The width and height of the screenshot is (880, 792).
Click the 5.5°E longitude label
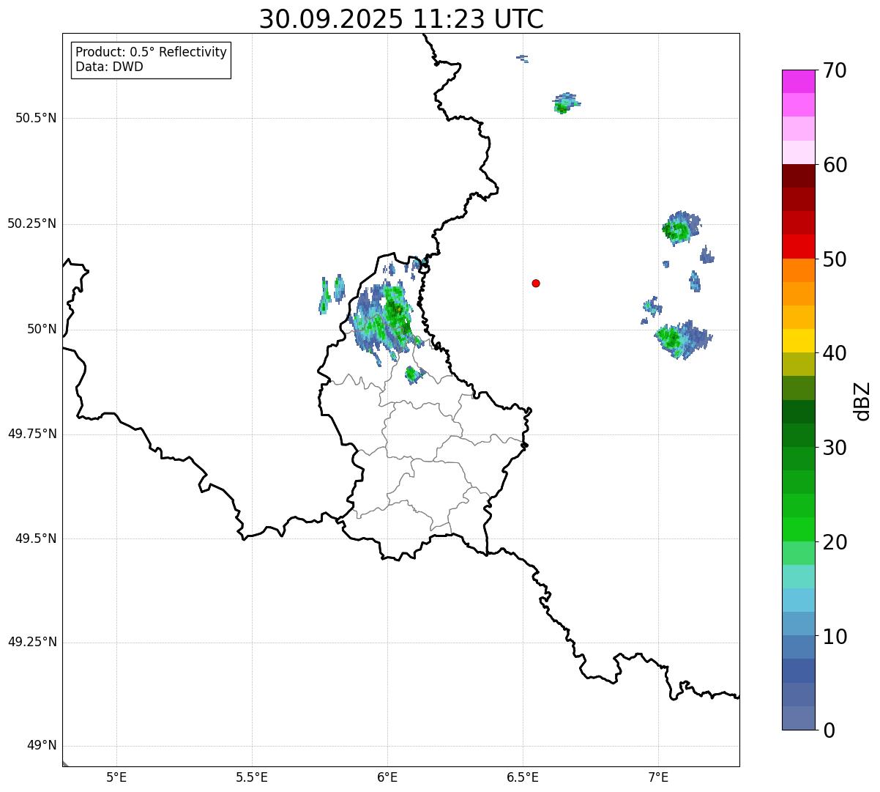252,778
